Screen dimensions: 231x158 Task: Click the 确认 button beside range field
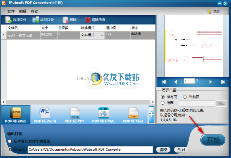click(222, 104)
